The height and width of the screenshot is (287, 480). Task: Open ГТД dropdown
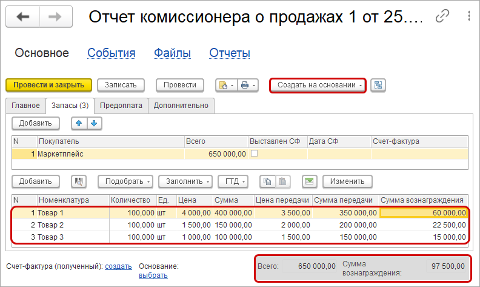tap(233, 181)
